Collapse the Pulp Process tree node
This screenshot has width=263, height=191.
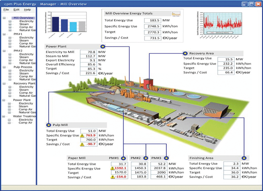pyautogui.click(x=4, y=67)
